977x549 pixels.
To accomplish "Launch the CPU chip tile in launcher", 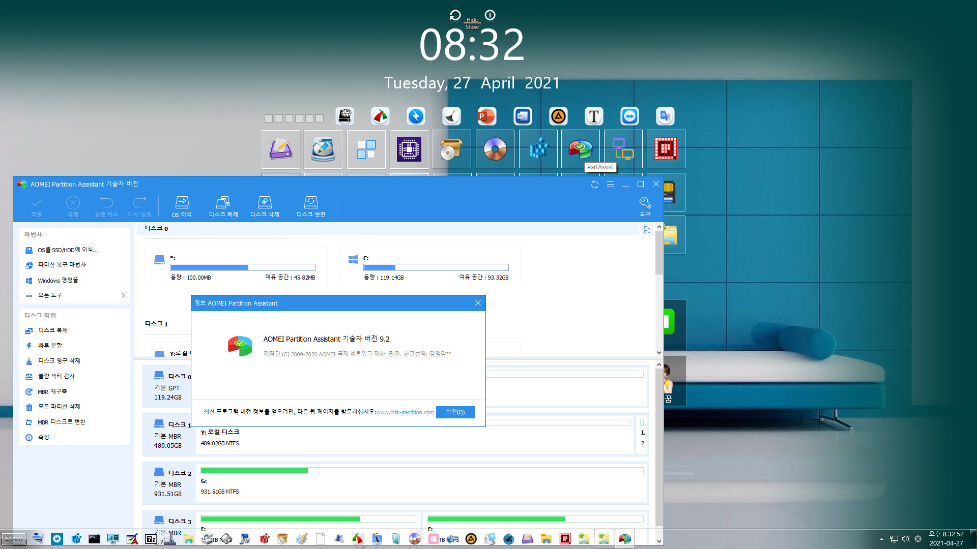I will (x=409, y=149).
